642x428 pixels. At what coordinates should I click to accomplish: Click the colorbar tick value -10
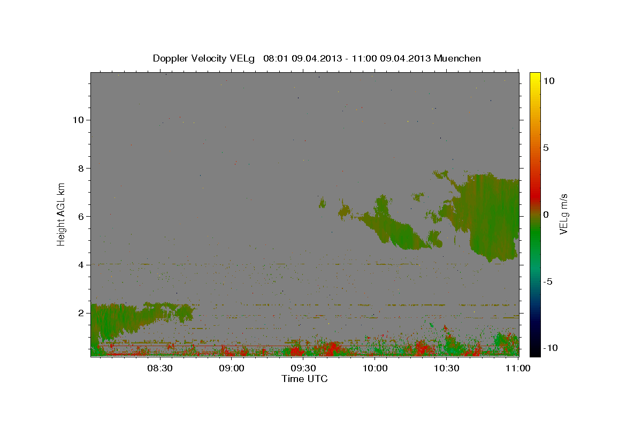point(549,348)
